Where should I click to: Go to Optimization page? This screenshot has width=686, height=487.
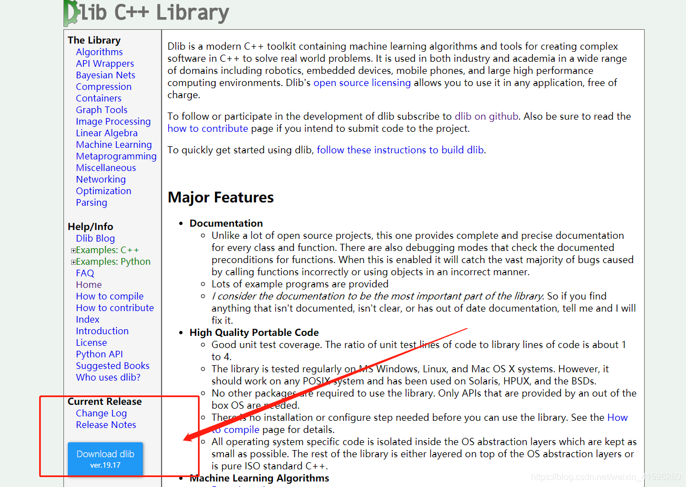coord(104,191)
